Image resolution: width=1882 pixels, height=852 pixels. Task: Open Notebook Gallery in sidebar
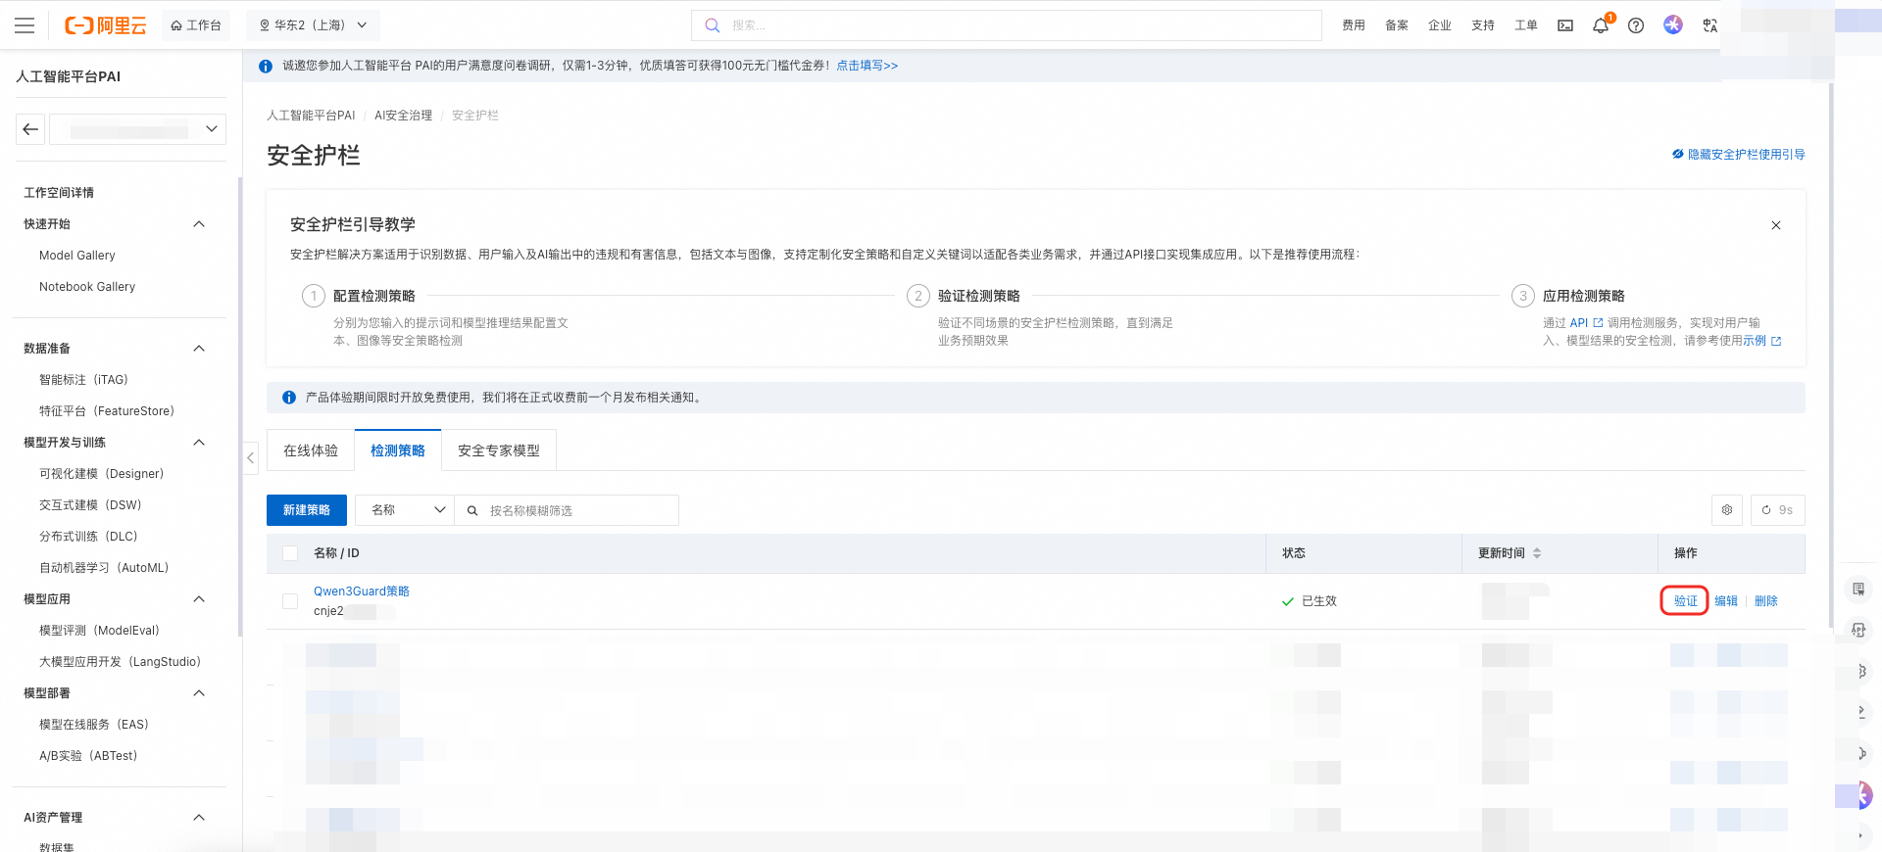[87, 287]
